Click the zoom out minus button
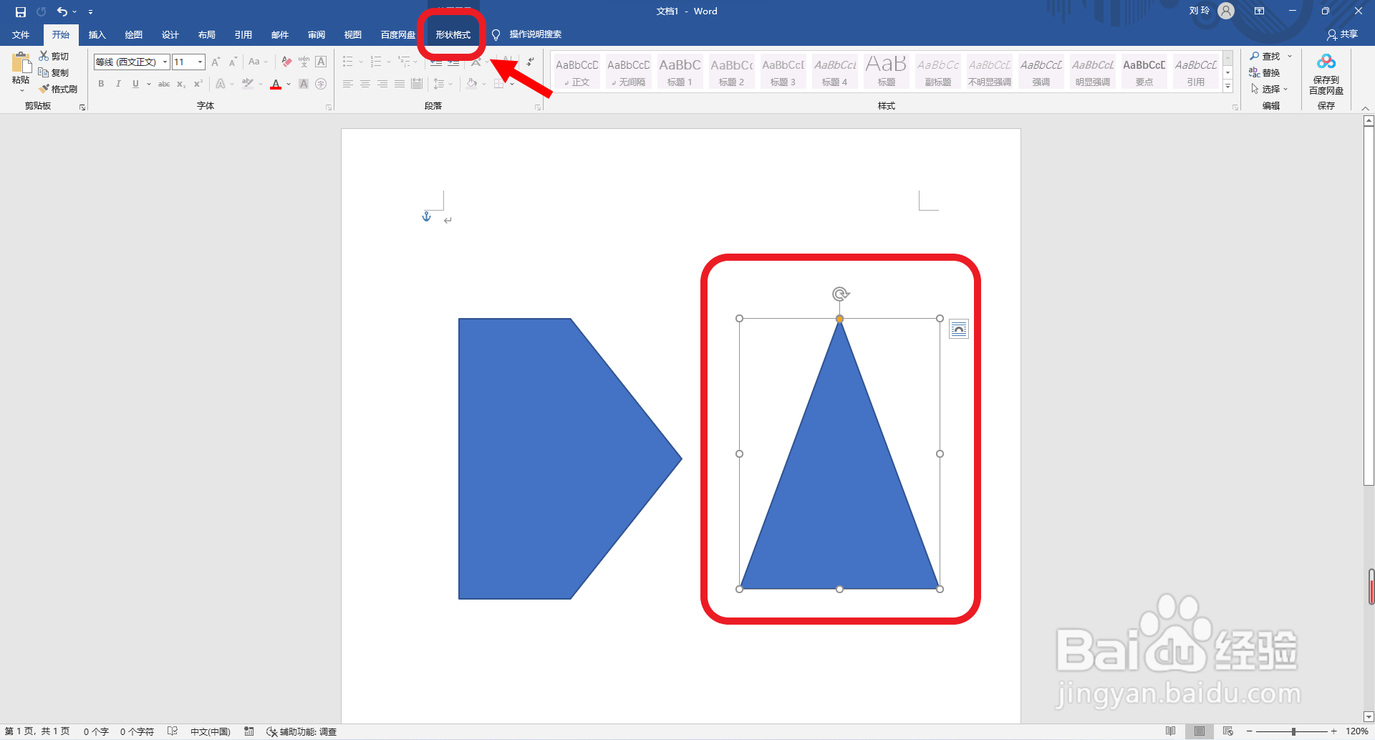 pos(1250,731)
